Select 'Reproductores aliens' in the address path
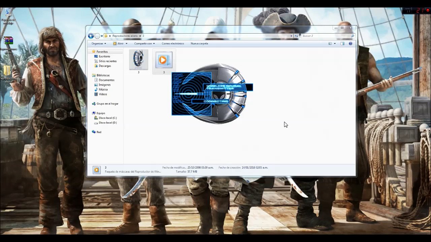 [125, 36]
